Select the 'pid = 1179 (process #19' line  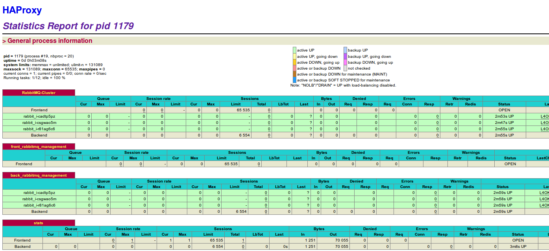click(x=39, y=56)
